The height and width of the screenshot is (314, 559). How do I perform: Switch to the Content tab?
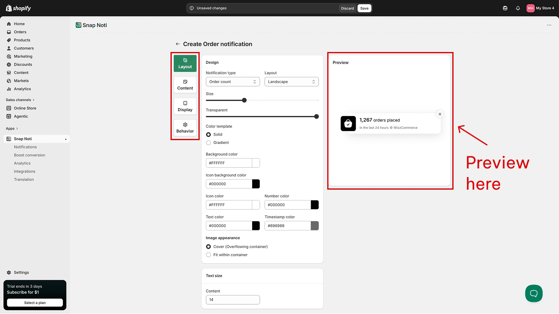point(185,85)
